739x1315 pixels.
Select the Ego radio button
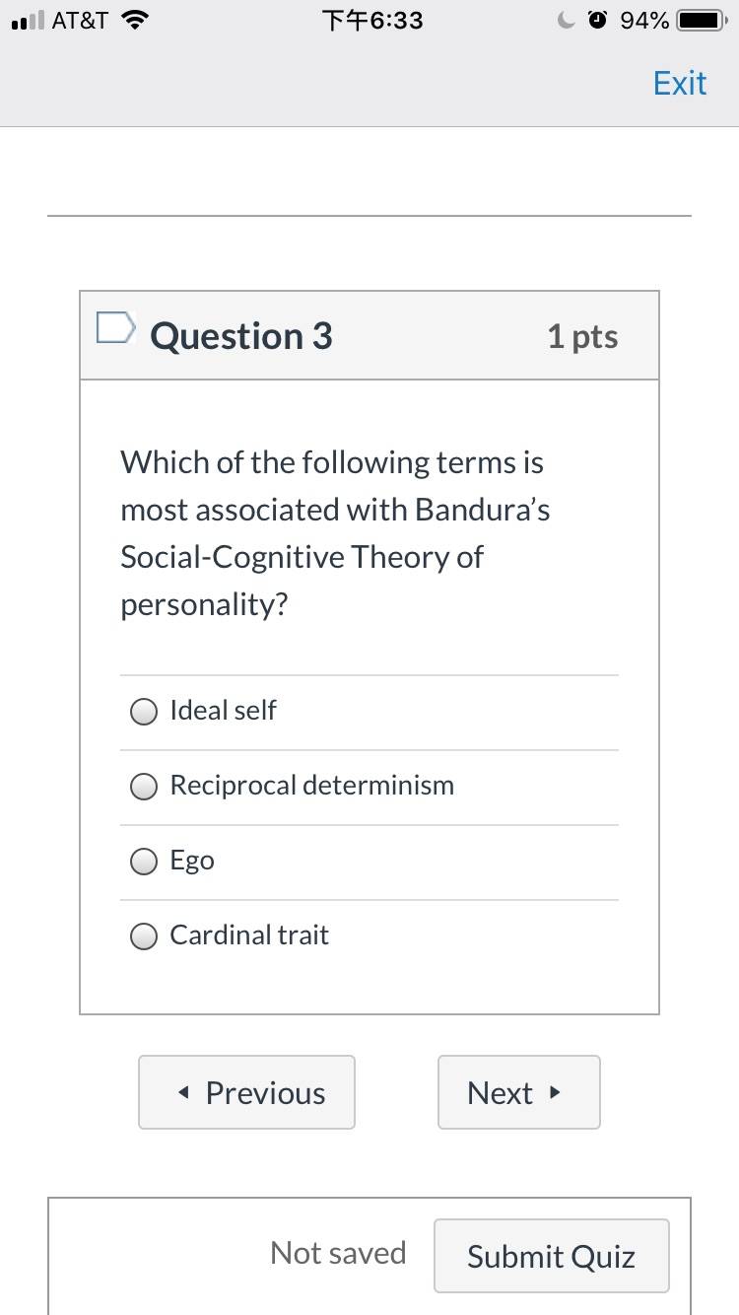(x=144, y=862)
